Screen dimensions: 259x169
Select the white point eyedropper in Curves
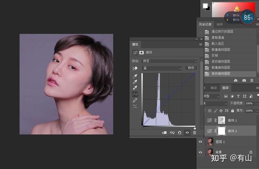pos(135,88)
